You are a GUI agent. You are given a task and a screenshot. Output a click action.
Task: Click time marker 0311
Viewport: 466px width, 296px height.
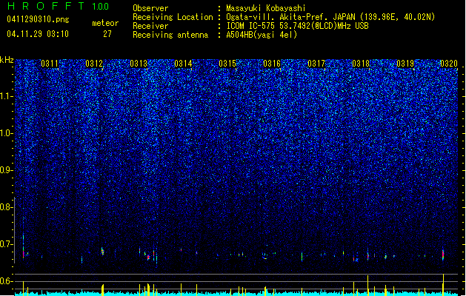click(x=50, y=64)
